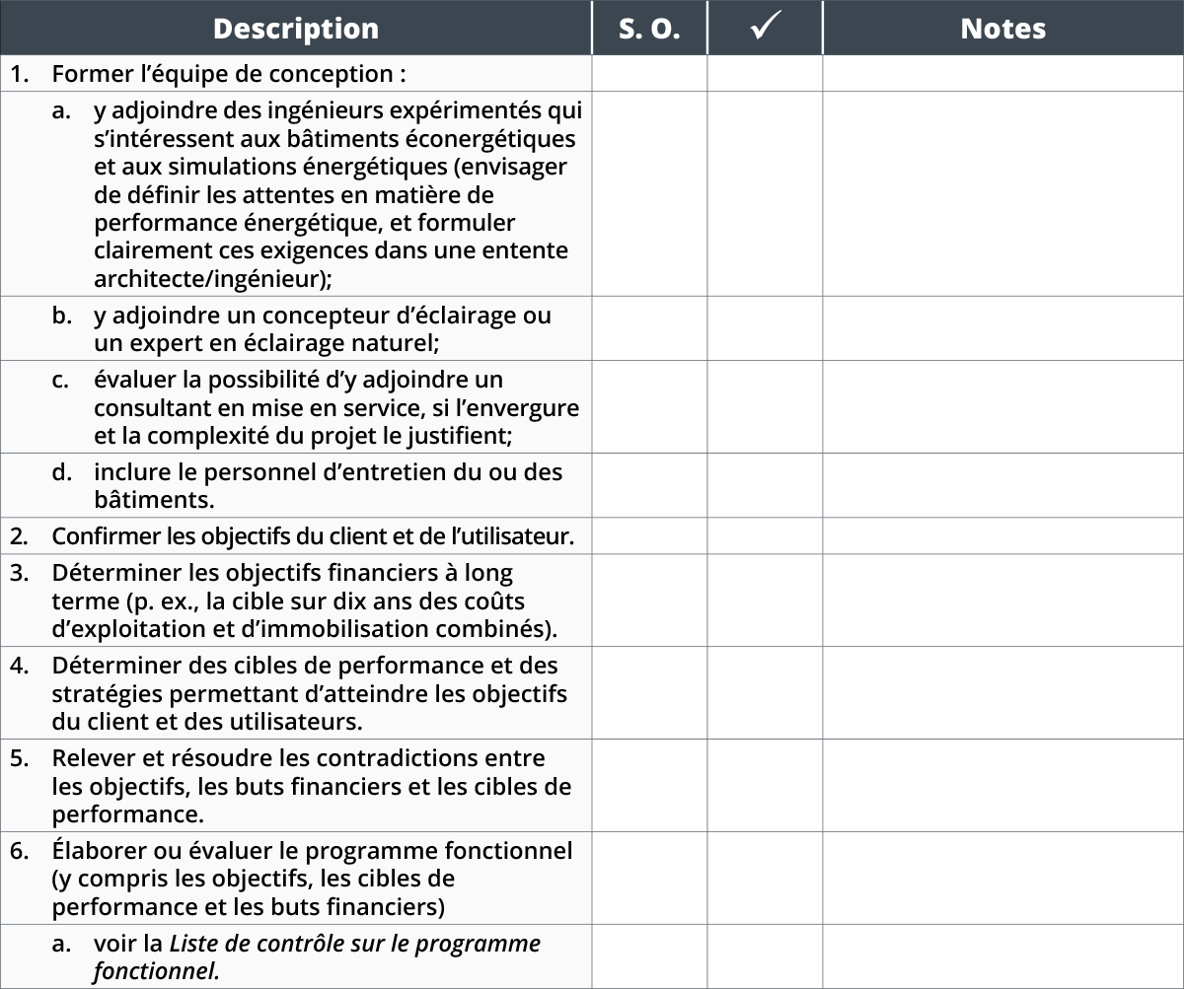Click the checkmark icon column header
1184x989 pixels.
[x=765, y=28]
